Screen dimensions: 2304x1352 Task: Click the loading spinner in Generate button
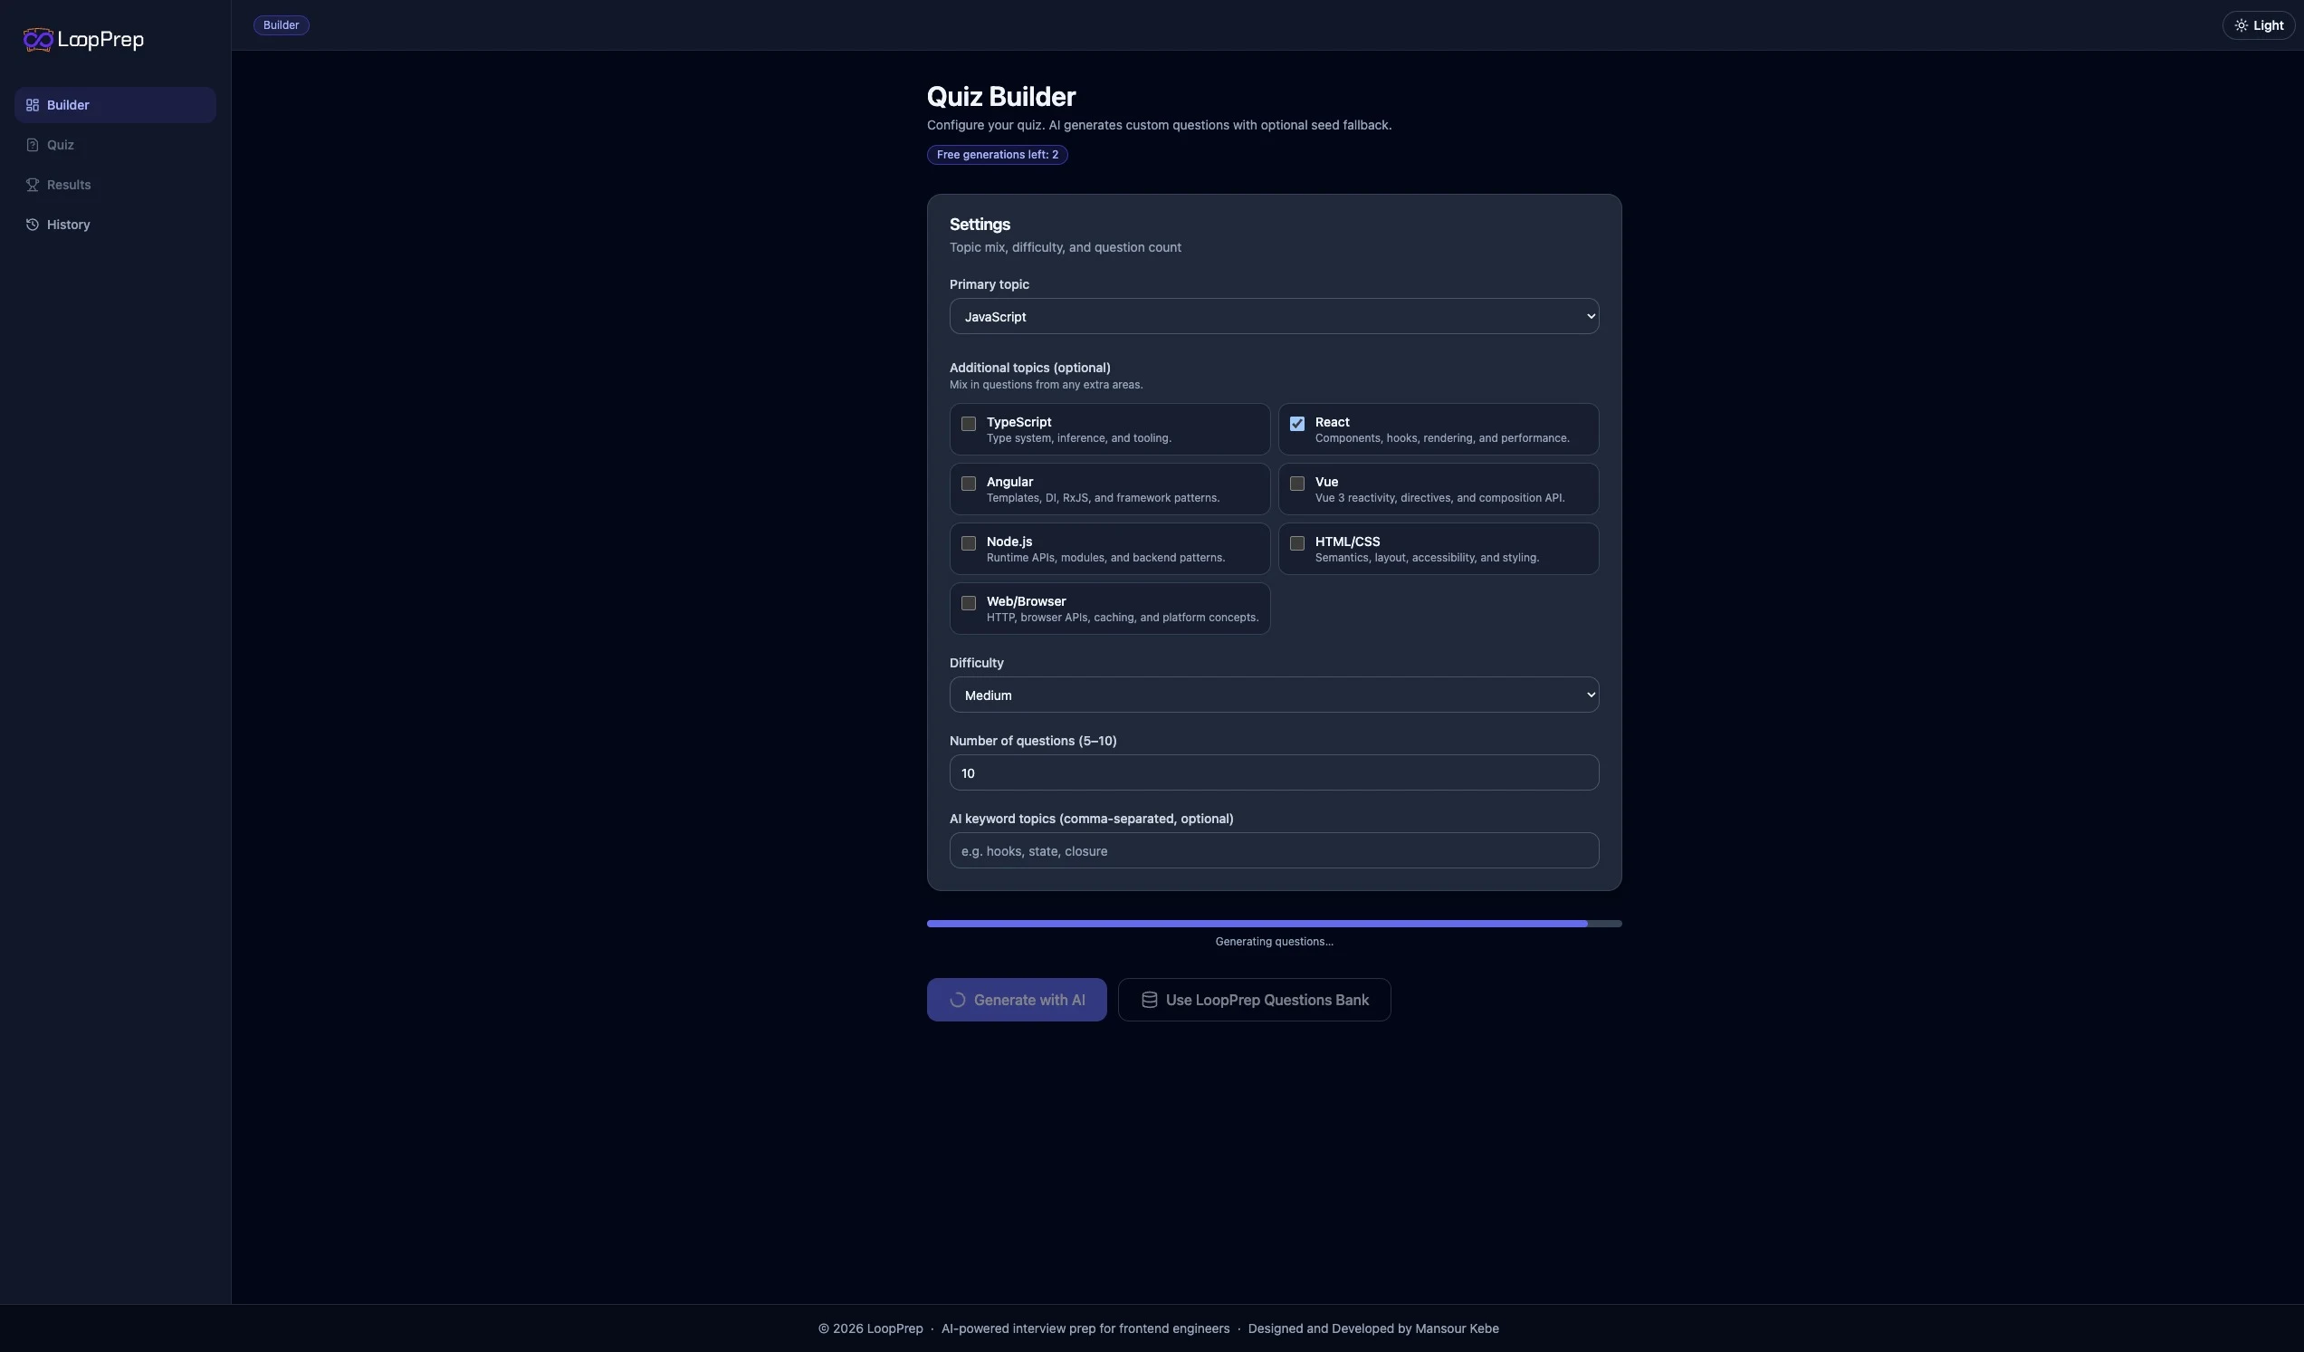956,999
